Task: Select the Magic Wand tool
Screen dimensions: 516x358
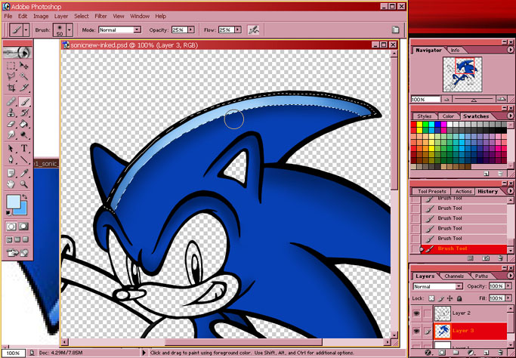Action: click(x=23, y=76)
